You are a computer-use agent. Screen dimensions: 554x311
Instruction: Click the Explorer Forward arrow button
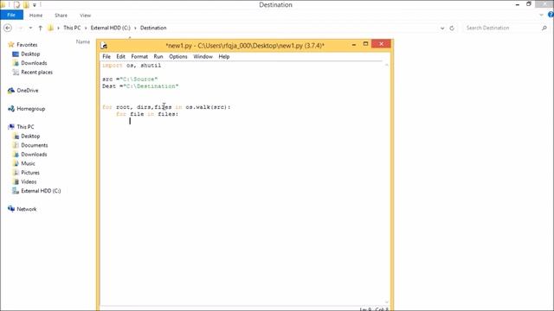pyautogui.click(x=21, y=28)
